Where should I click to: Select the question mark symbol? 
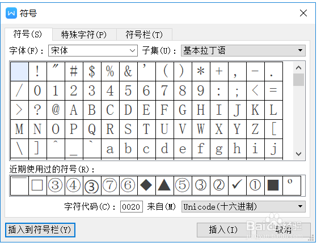(x=37, y=110)
